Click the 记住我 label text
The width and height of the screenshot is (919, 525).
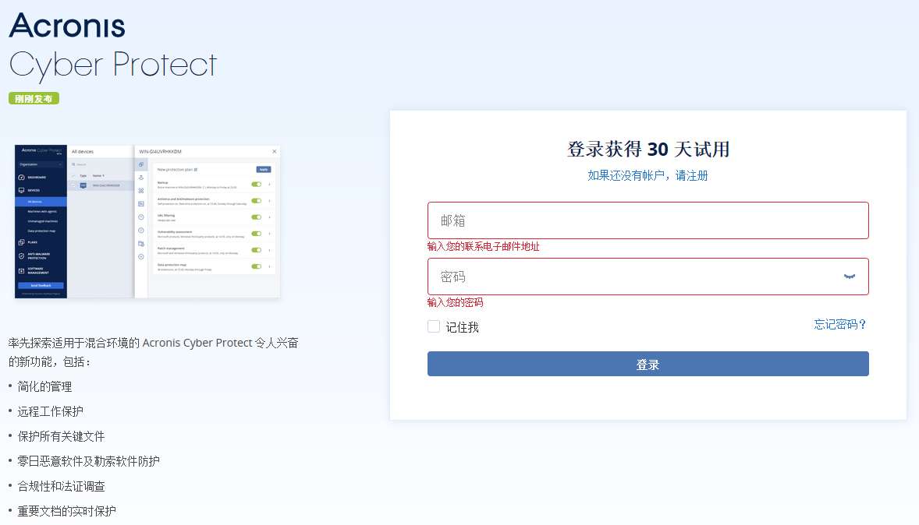click(463, 328)
